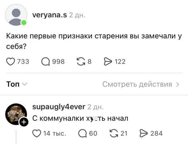Share the supaugly4ever comment via send icon
The image size is (188, 151).
(143, 133)
